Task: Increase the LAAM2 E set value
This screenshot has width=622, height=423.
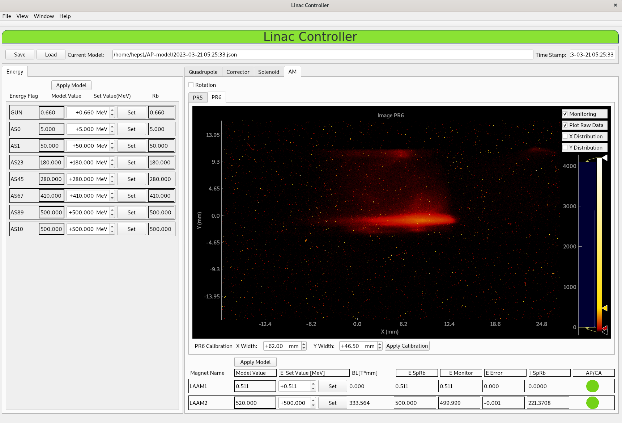Action: tap(313, 401)
